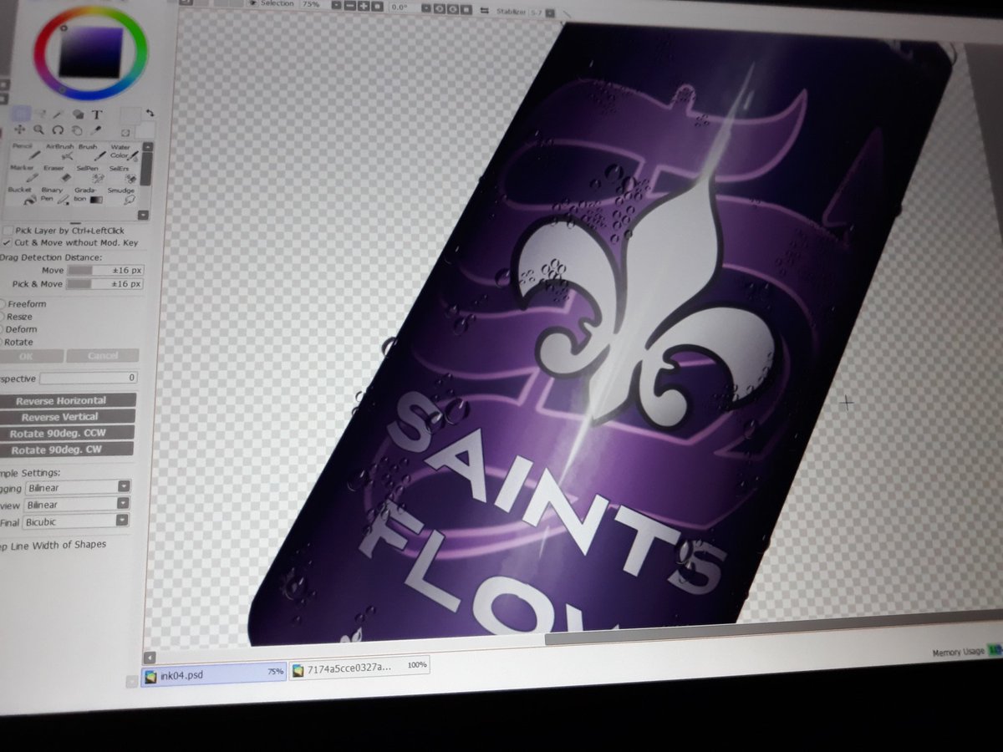Switch to the 7174a5cce0327a document tab
This screenshot has width=1003, height=752.
[x=359, y=667]
